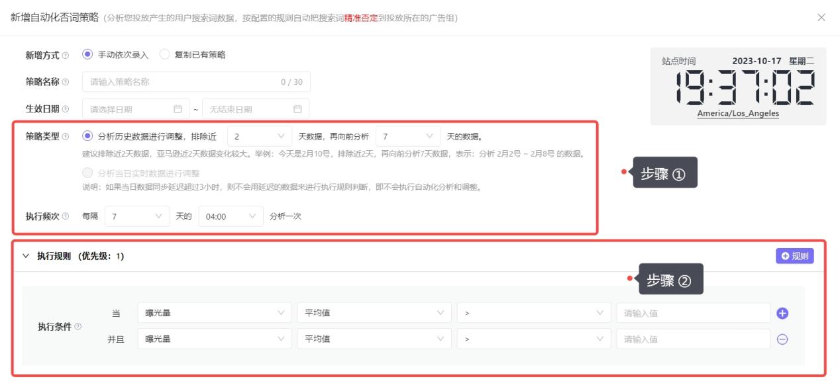Select 分析当日实时数据进行调整 radio option
This screenshot has height=389, width=840.
click(x=87, y=173)
